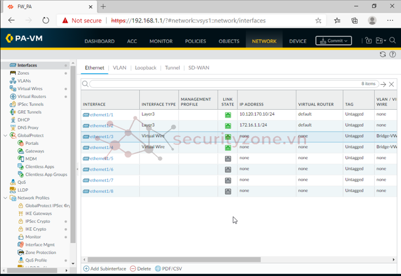Screen dimensions: 401x276
Task: Select the IKE Gateways icon
Action: pyautogui.click(x=21, y=214)
